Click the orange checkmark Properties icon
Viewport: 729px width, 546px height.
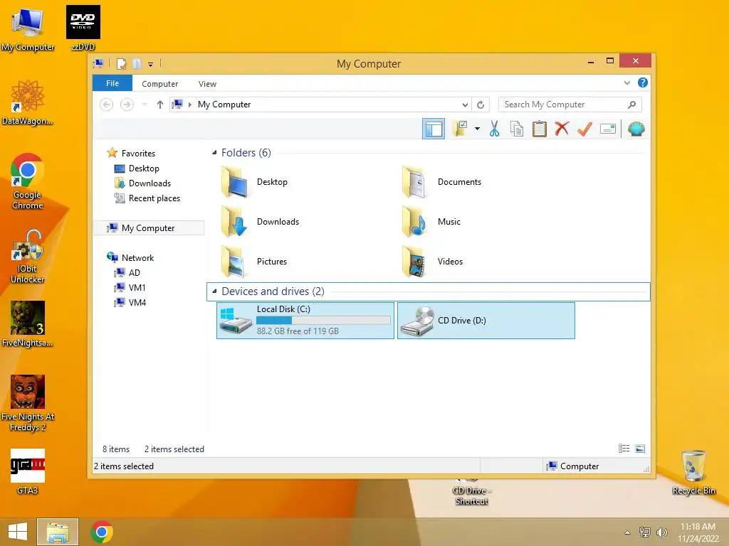584,129
